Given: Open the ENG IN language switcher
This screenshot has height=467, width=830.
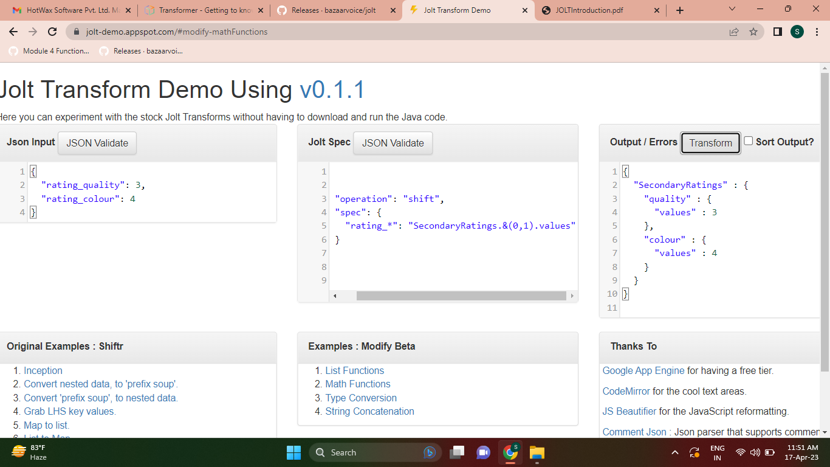Looking at the screenshot, I should pos(718,452).
